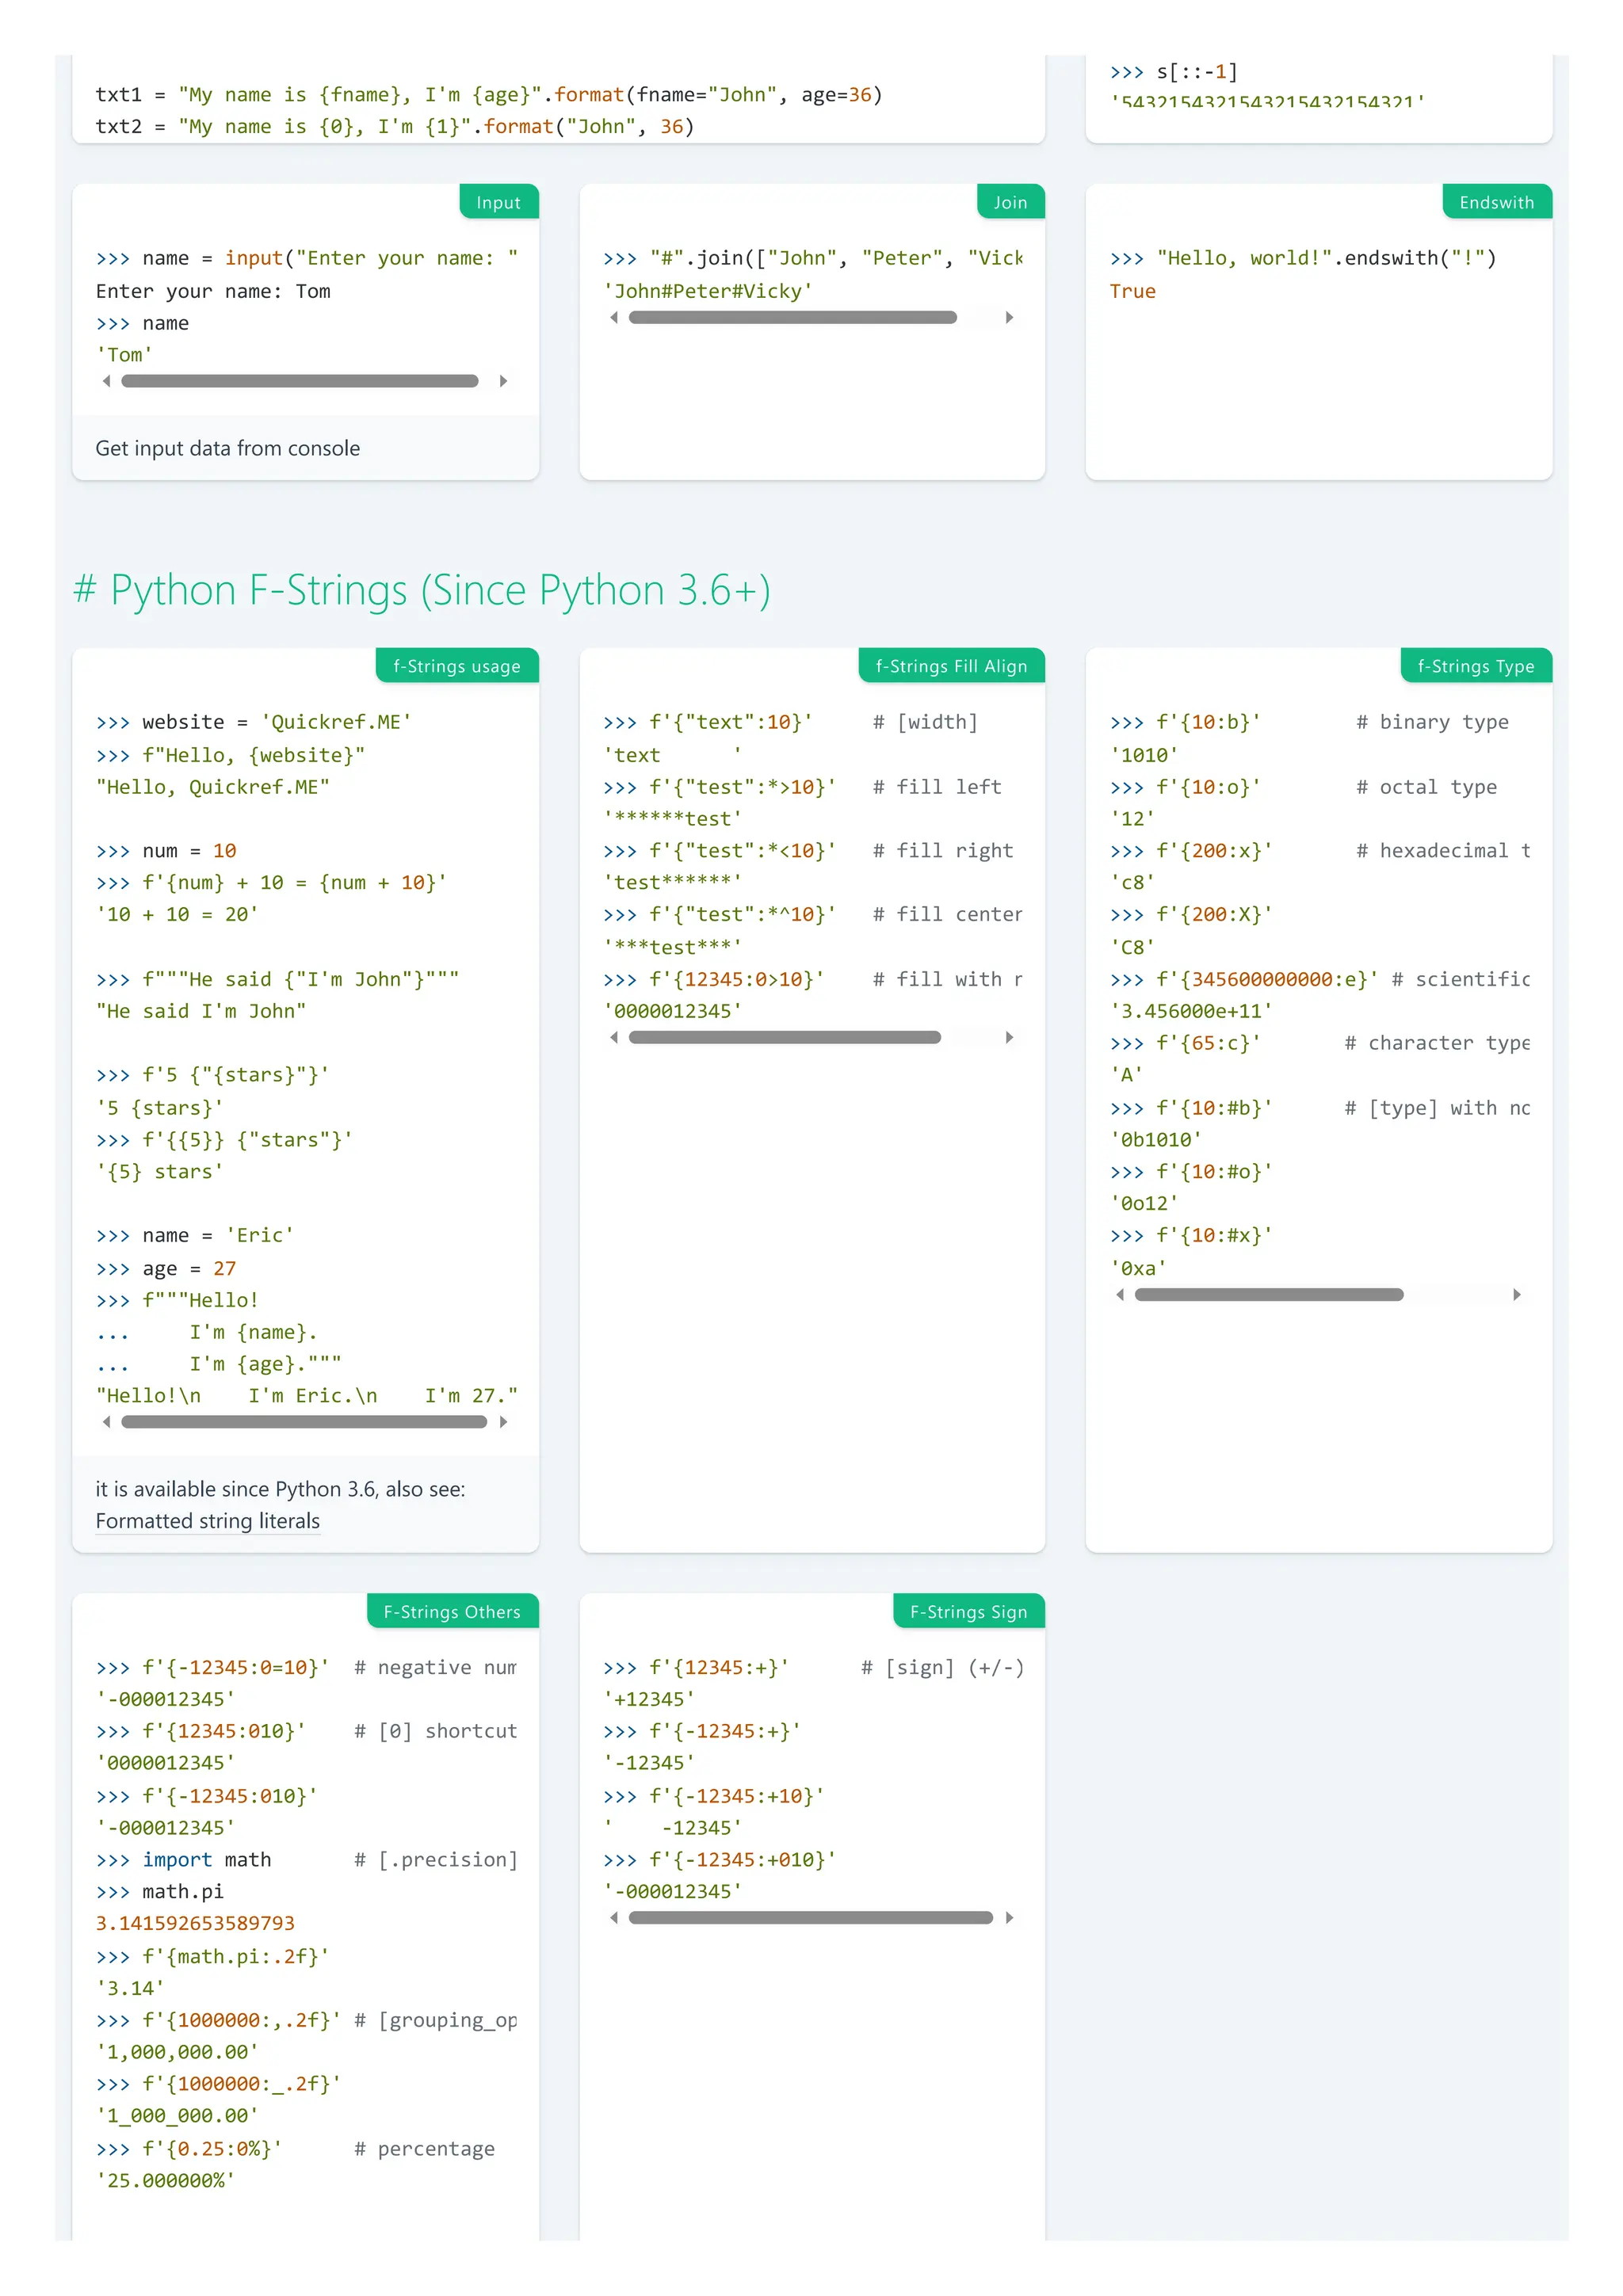Image resolution: width=1623 pixels, height=2296 pixels.
Task: Click left scroll arrow in Join card
Action: click(x=614, y=317)
